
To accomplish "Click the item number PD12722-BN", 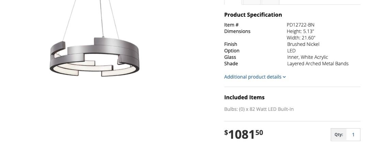I will tap(300, 25).
